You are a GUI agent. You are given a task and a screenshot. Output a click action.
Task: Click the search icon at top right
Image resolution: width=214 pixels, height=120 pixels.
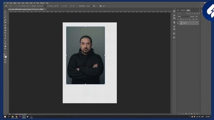[x=202, y=6]
